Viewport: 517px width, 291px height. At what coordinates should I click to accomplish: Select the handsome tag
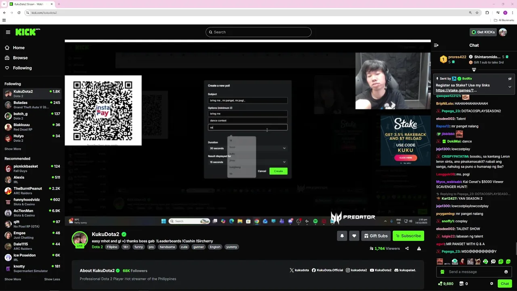tap(167, 247)
